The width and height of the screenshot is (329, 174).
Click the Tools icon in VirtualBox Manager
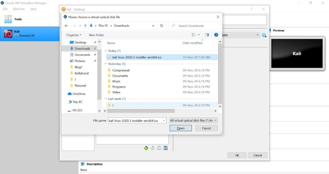pyautogui.click(x=8, y=19)
